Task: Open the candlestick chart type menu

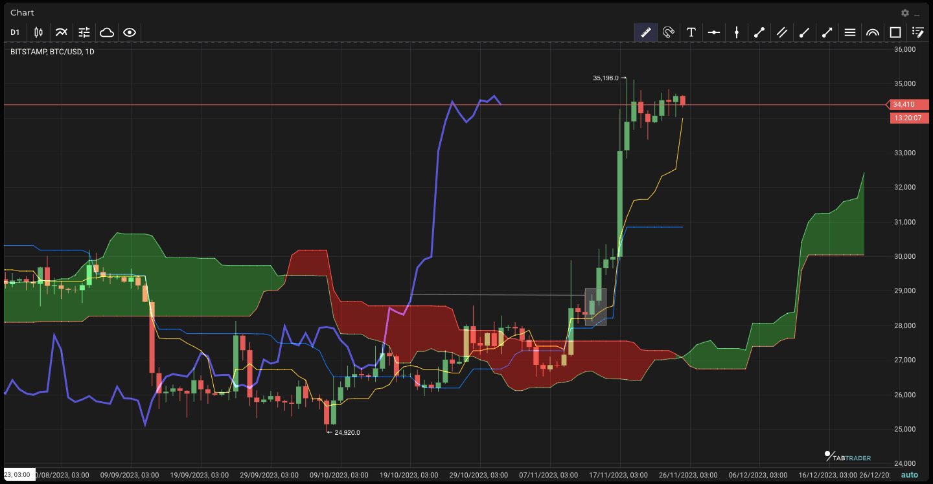Action: pos(38,32)
